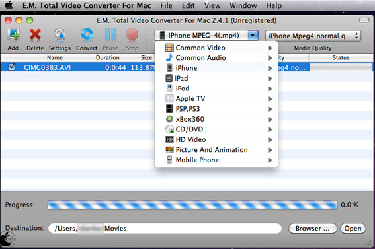Open the Media Quality popup selector
This screenshot has height=249, width=375.
pyautogui.click(x=313, y=36)
